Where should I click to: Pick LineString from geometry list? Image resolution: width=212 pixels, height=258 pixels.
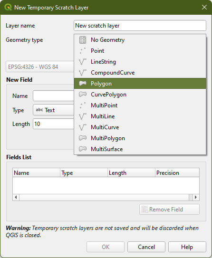click(140, 62)
